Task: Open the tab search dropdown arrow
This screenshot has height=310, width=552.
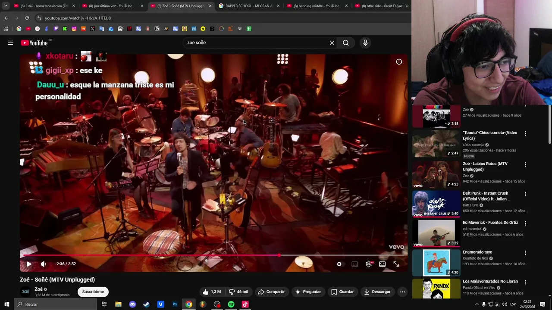Action: tap(5, 6)
